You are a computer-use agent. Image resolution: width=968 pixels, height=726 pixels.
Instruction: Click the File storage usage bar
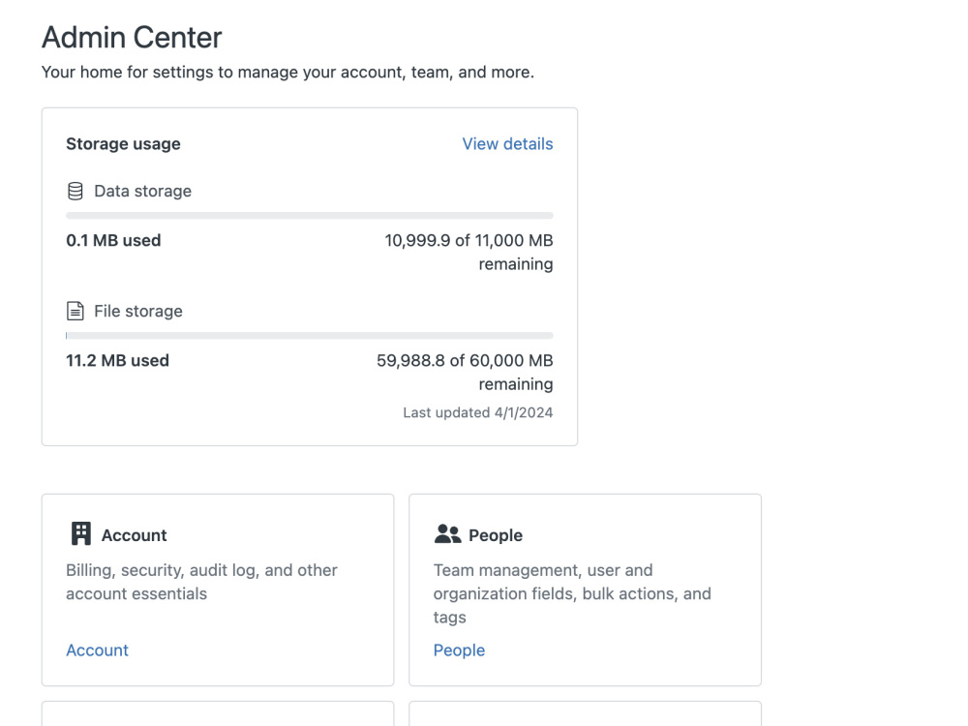[x=308, y=334]
